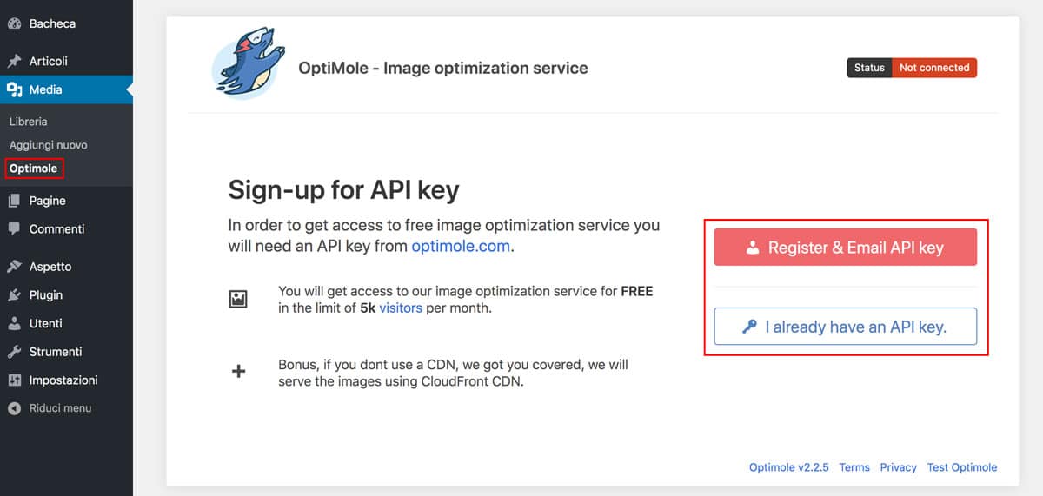The image size is (1043, 496).
Task: Open the Articoli menu
Action: 48,61
